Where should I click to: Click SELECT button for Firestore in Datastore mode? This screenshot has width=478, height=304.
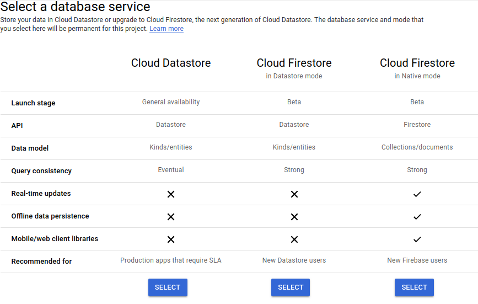291,287
